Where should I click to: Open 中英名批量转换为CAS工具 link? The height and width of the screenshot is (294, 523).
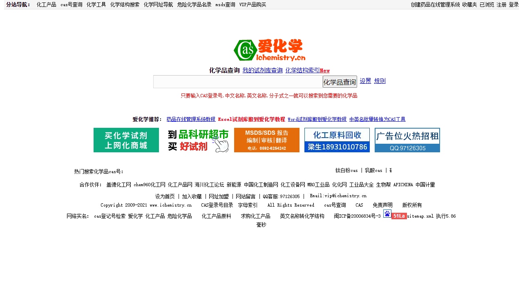tap(378, 119)
